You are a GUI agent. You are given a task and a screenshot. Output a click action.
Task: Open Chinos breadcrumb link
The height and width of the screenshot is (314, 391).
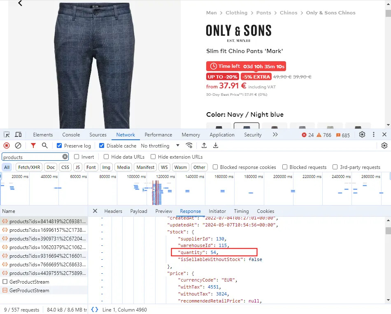point(289,13)
